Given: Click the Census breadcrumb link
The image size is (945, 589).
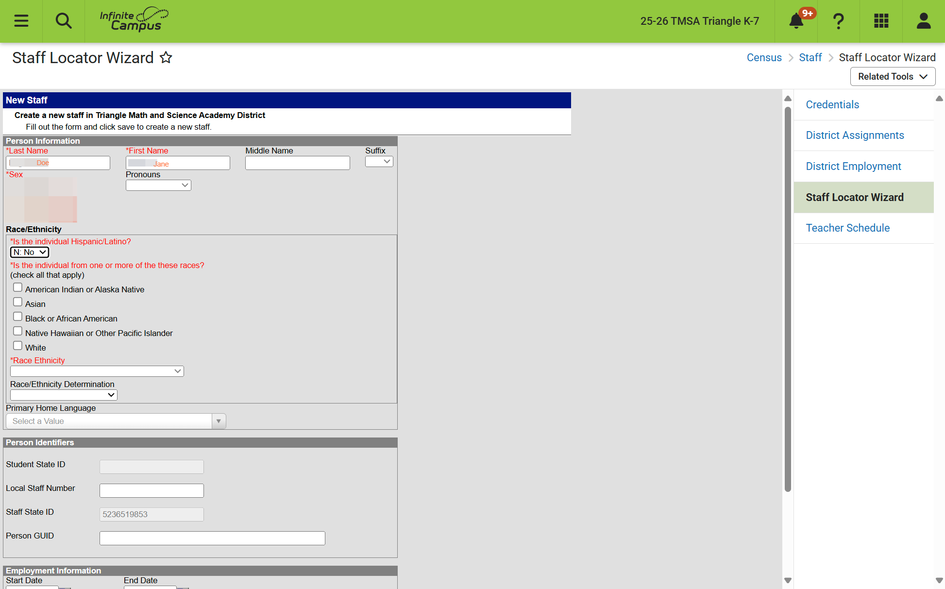Looking at the screenshot, I should [764, 57].
